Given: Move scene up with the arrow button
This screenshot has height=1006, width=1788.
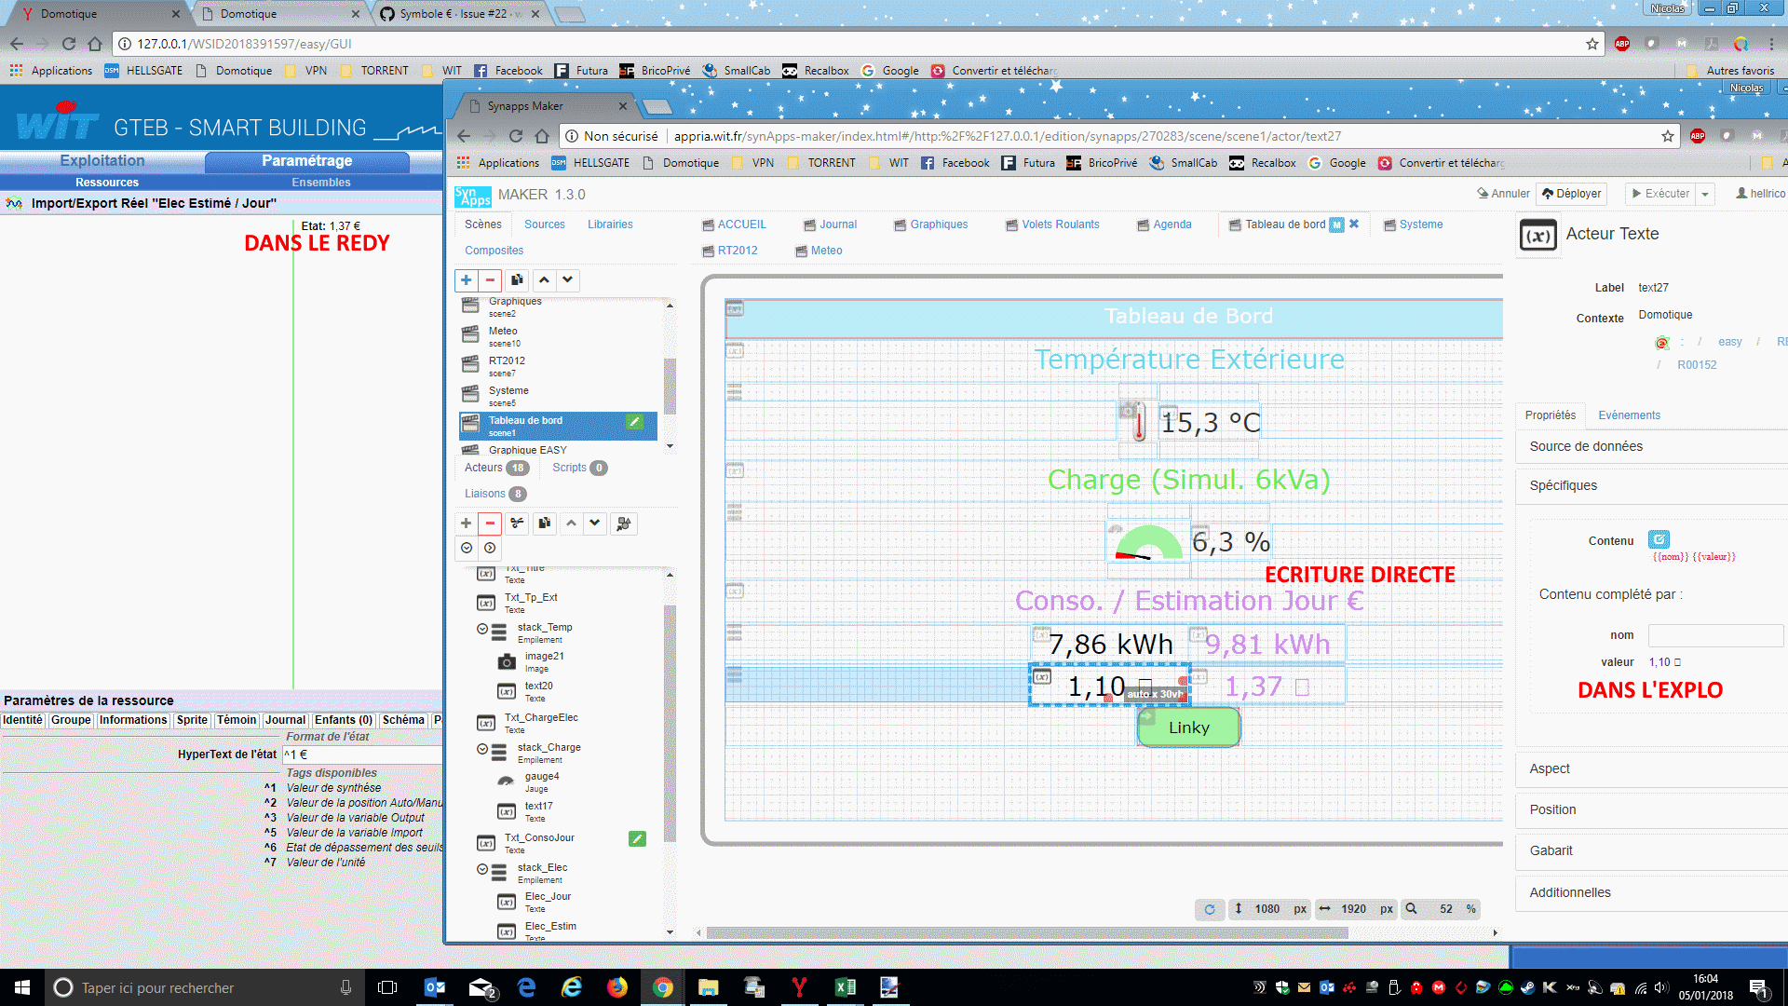Looking at the screenshot, I should click(x=544, y=280).
